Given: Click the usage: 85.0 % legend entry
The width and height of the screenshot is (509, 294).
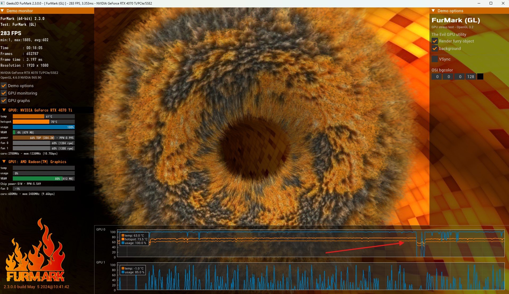Looking at the screenshot, I should coord(133,272).
